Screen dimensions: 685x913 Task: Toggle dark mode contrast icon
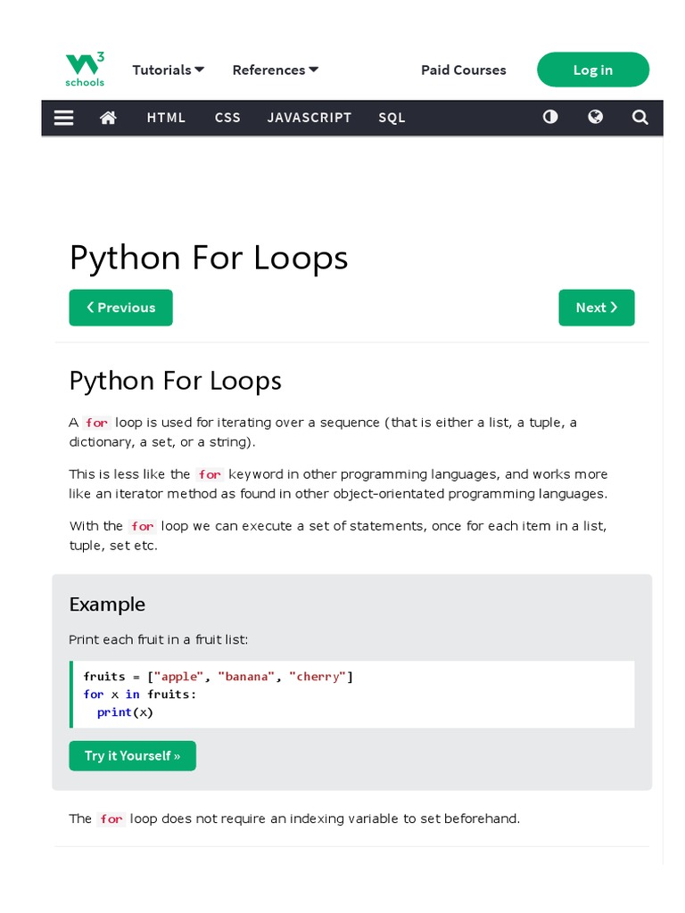pyautogui.click(x=550, y=117)
